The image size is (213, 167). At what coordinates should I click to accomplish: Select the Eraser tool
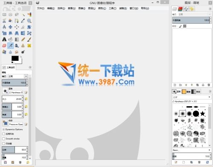[4, 45]
